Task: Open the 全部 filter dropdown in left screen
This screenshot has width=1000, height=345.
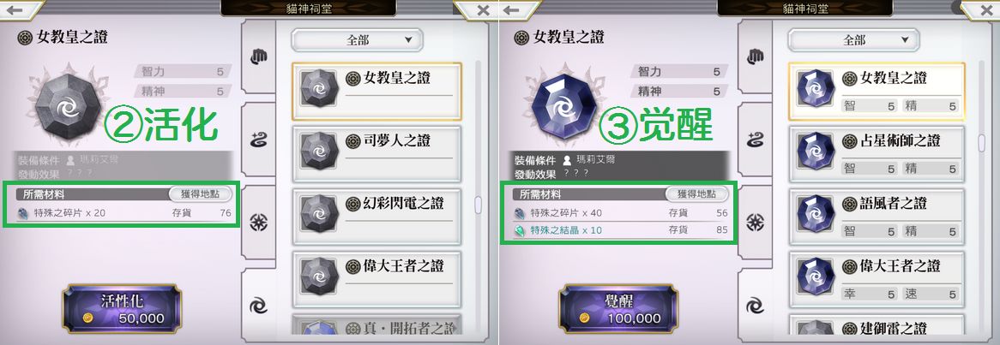Action: (x=357, y=40)
